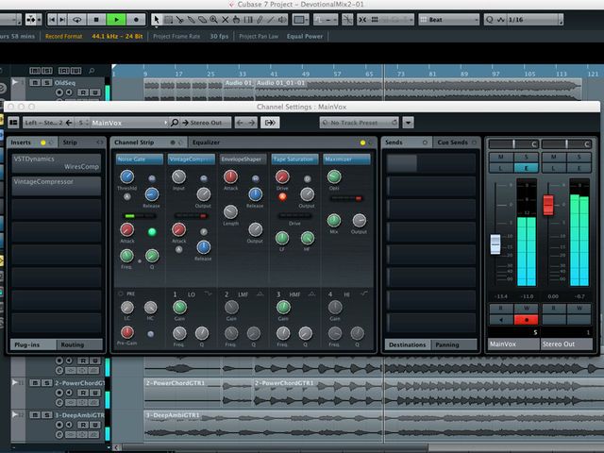
Task: Click timeline ruler at bar 49
Action: click(305, 74)
